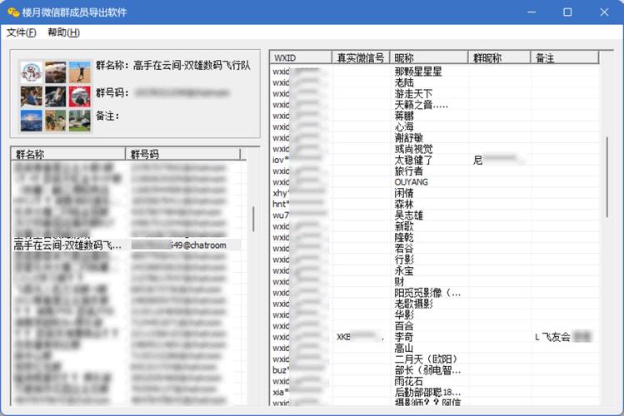Sort by 昵称 column header
The image size is (624, 416).
[x=428, y=58]
